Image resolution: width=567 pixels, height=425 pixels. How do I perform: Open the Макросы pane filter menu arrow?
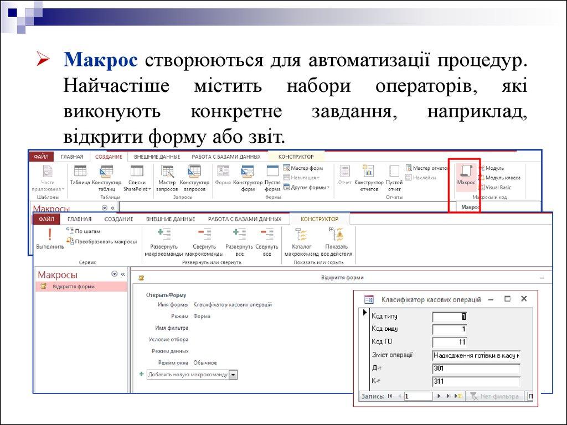[114, 274]
